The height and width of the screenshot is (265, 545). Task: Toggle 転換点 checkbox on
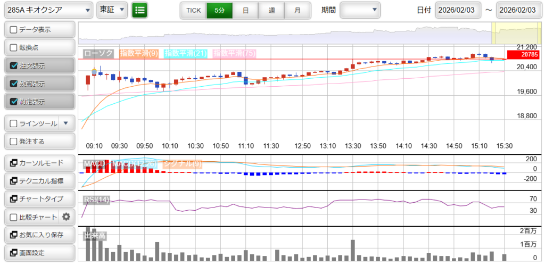pos(14,47)
